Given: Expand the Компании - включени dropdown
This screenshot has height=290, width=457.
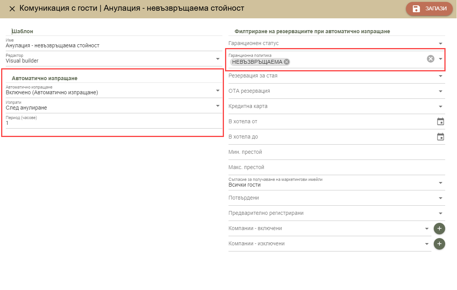Looking at the screenshot, I should click(330, 229).
